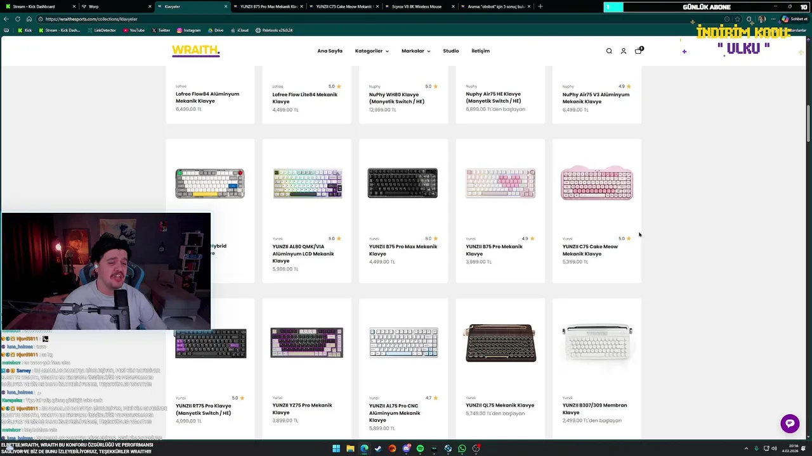Image resolution: width=812 pixels, height=456 pixels.
Task: Click the page vertical scrollbar
Action: (808, 123)
